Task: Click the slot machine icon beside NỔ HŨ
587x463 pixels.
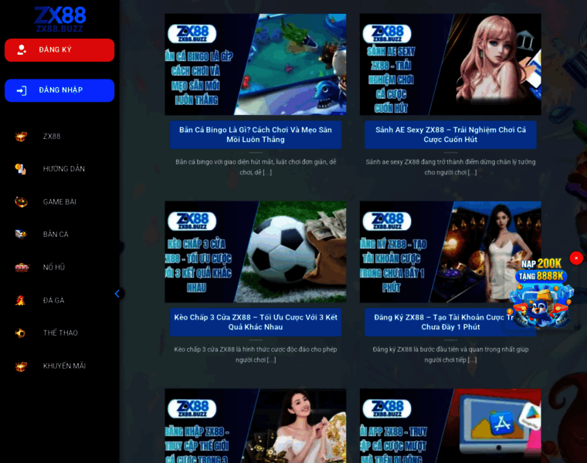Action: [22, 268]
